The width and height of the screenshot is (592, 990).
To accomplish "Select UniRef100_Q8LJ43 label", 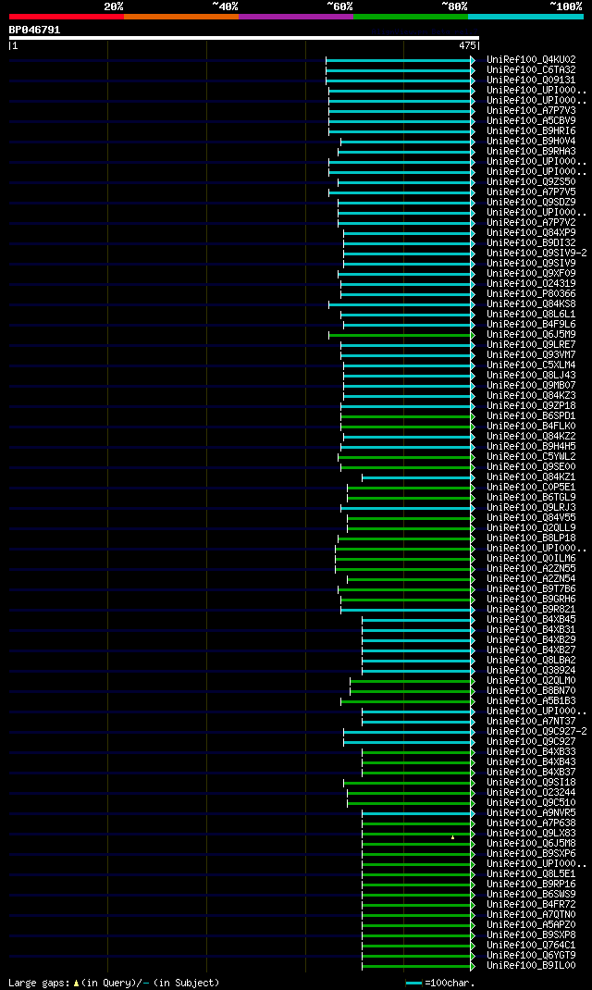I will point(531,375).
